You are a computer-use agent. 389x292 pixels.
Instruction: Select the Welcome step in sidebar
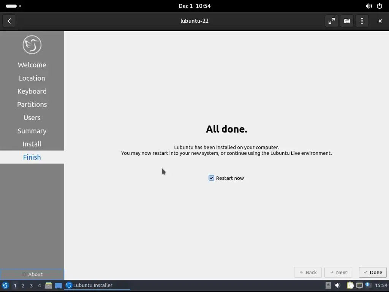[x=32, y=65]
